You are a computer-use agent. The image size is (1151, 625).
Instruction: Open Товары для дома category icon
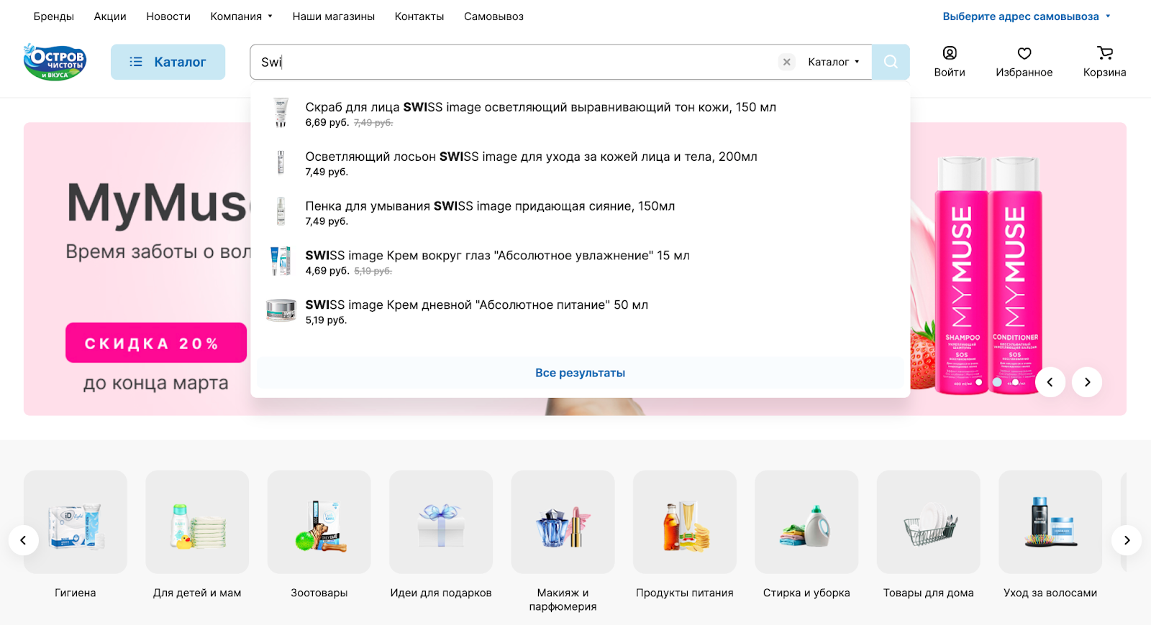929,522
